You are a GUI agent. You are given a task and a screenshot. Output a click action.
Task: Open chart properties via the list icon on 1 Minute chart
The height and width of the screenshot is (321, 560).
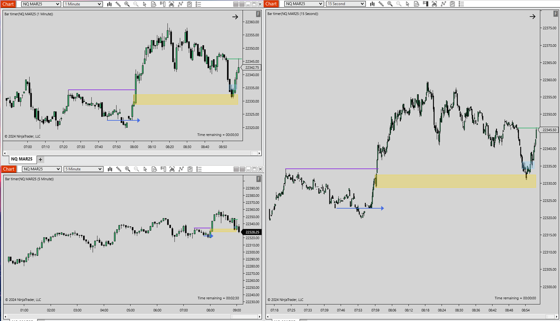coord(199,4)
